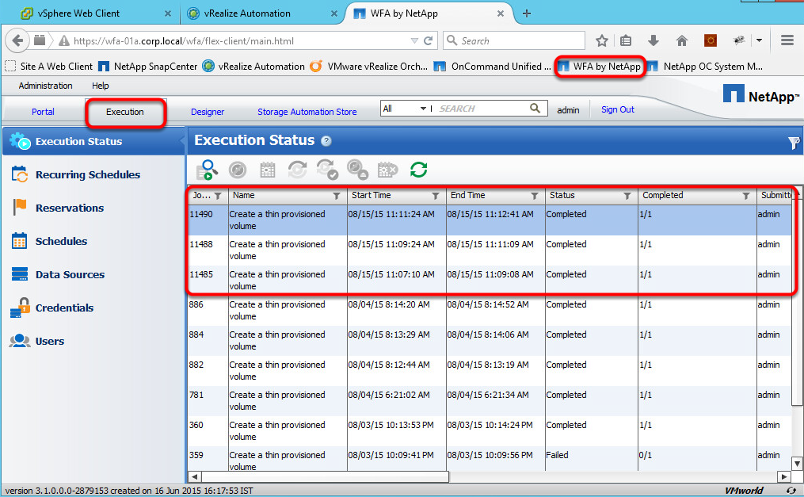Select job 886 row
804x497 pixels.
pos(490,310)
